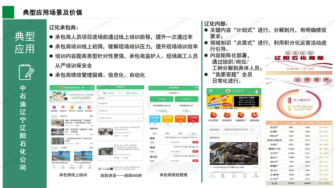Screen dimensions: 335x188
Task: Tap the 视频审核 button
Action: tap(132, 93)
